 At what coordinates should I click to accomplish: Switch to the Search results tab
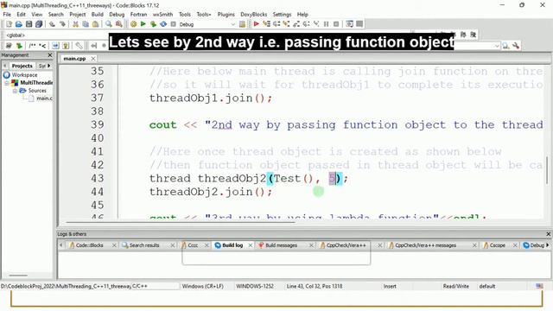144,245
